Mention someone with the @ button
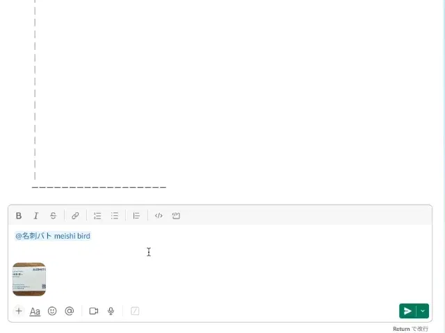Viewport: 445px width, 333px height. pos(70,311)
